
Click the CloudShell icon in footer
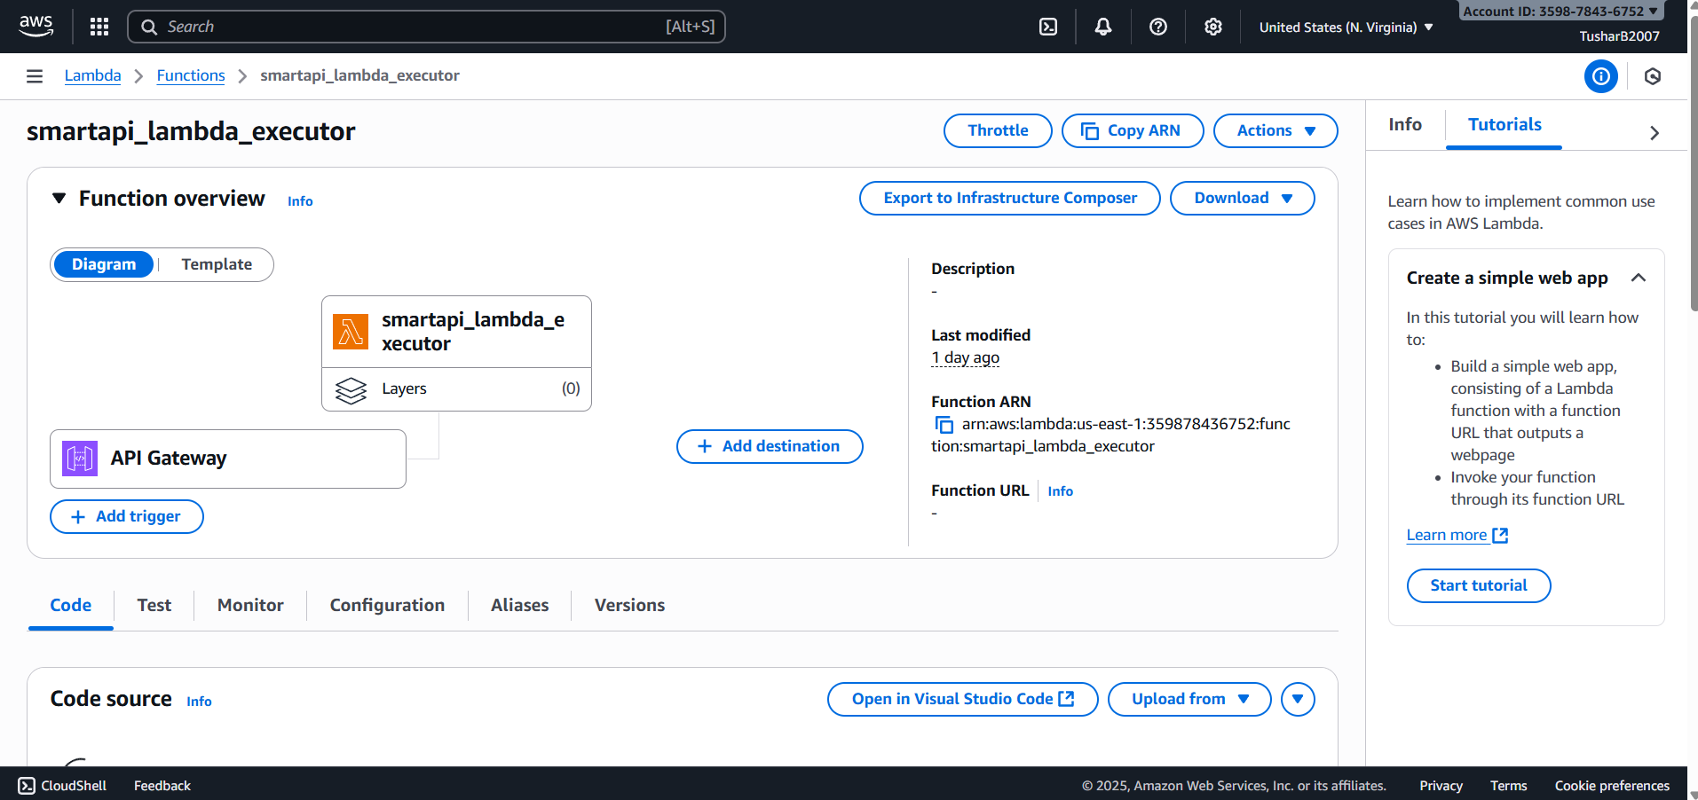pyautogui.click(x=27, y=786)
